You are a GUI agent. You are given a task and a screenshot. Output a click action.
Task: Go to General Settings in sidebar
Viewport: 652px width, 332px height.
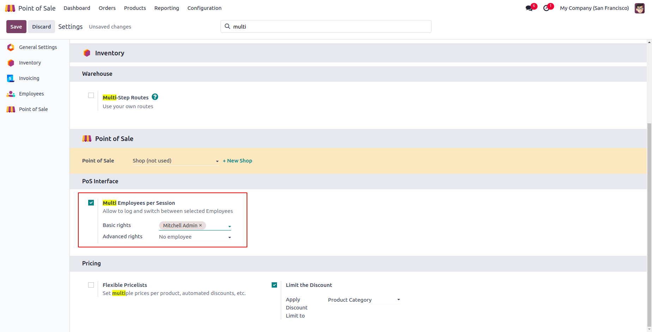click(38, 47)
